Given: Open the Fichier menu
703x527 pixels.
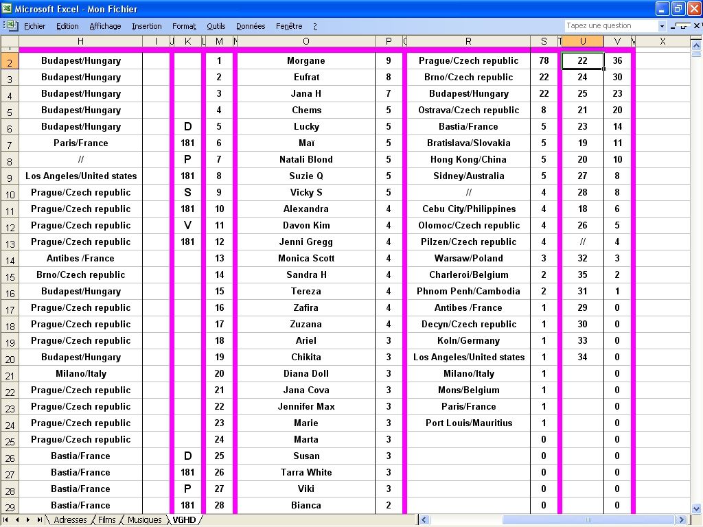Looking at the screenshot, I should tap(34, 26).
